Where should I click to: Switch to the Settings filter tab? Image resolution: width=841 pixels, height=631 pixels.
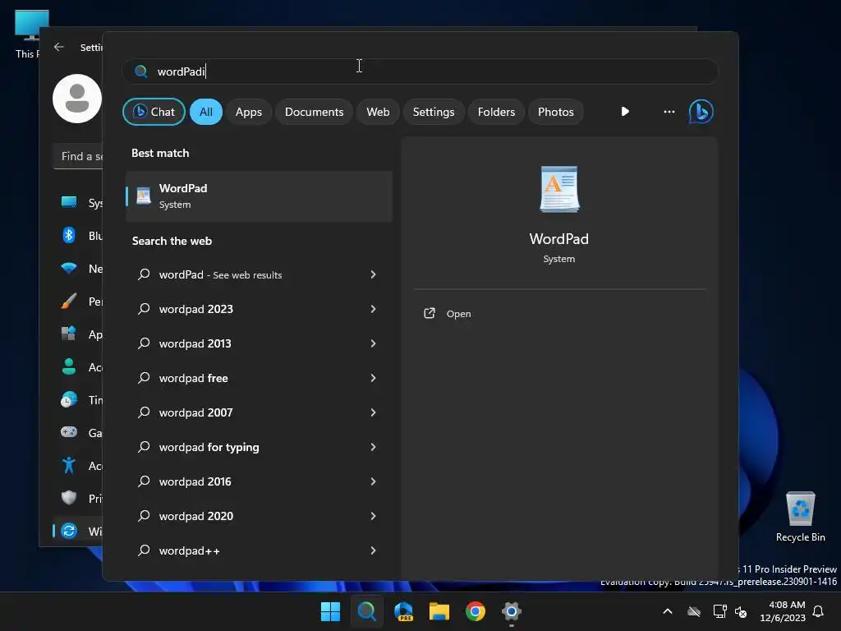(x=434, y=112)
